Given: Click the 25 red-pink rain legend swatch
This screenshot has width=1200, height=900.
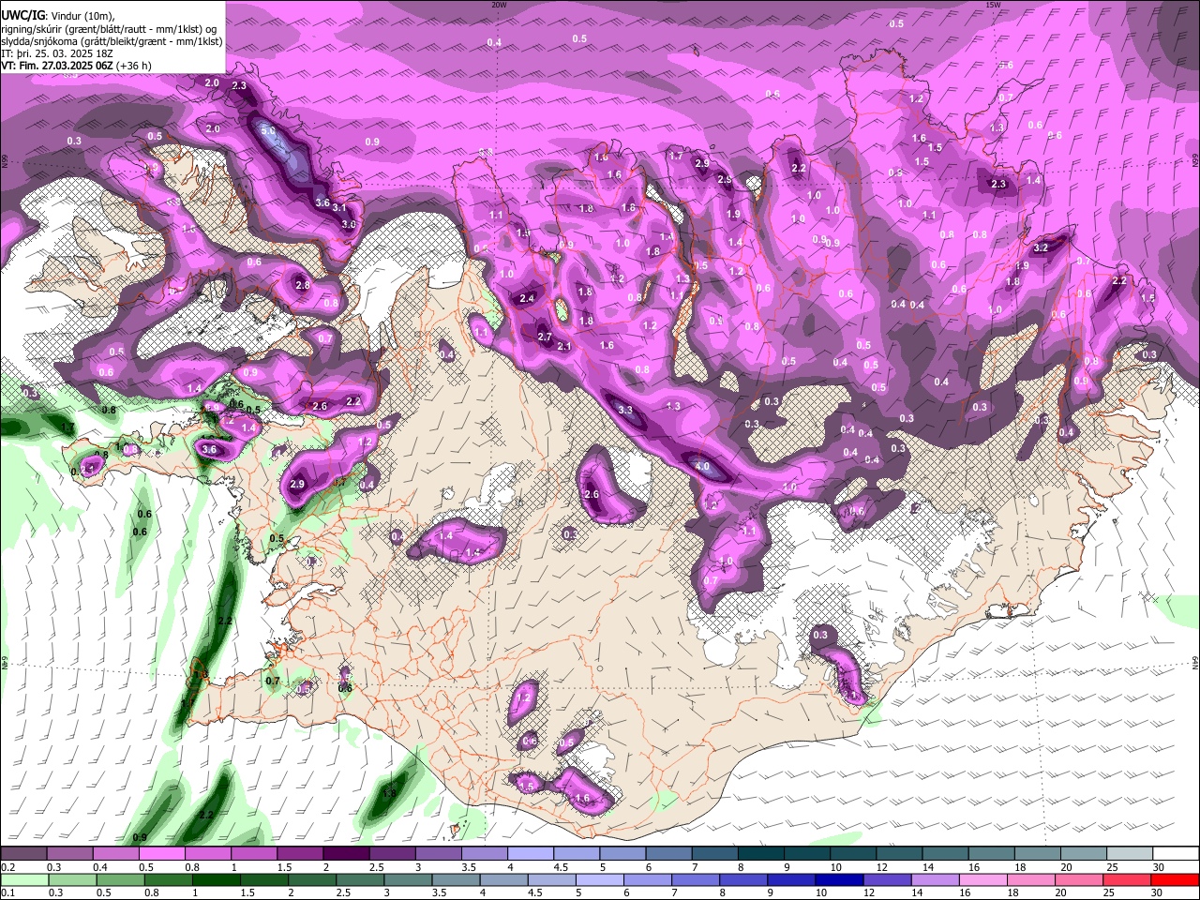Looking at the screenshot, I should pyautogui.click(x=1127, y=879).
